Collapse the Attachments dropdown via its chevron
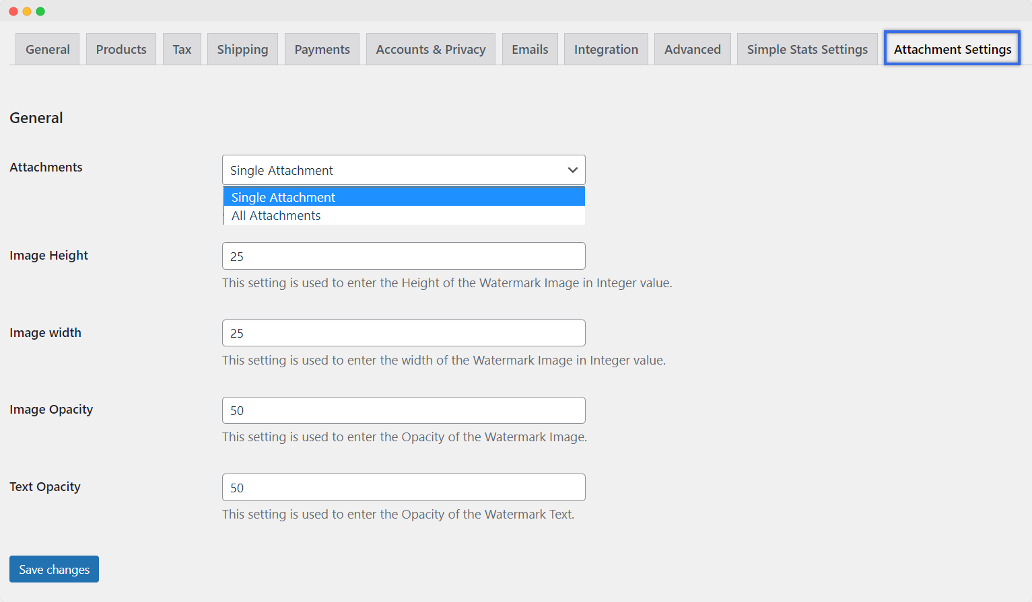Screen dimensions: 1032x602 [x=572, y=170]
